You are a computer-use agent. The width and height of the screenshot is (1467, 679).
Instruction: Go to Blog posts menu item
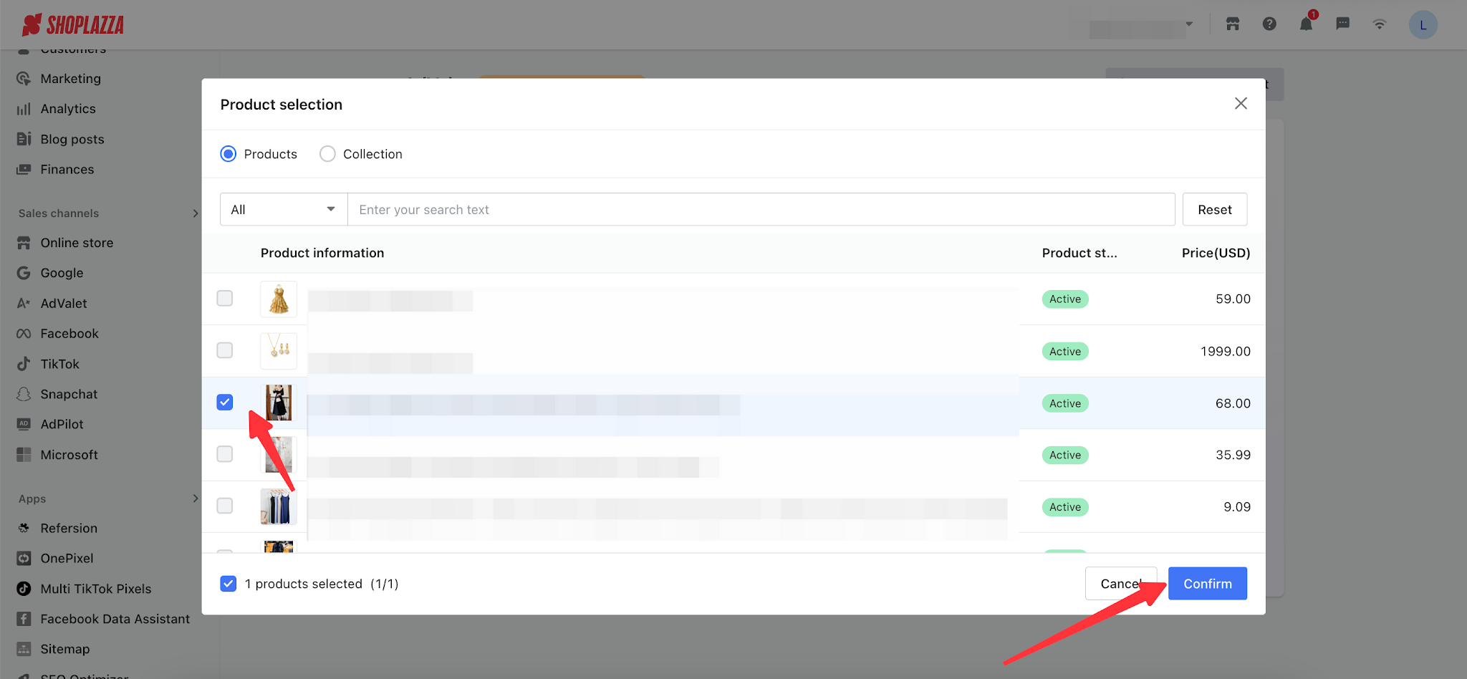(72, 140)
